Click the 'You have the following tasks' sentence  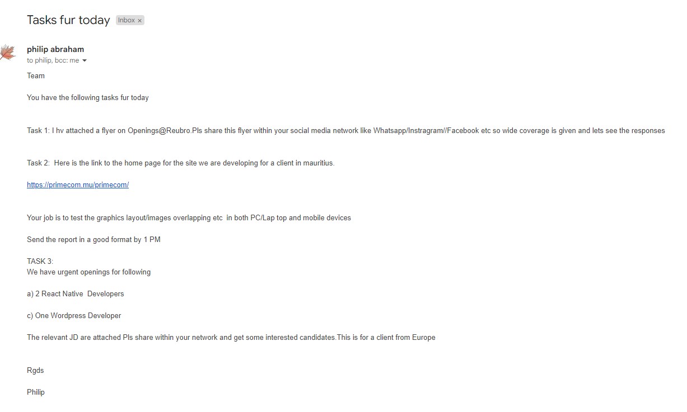click(88, 97)
